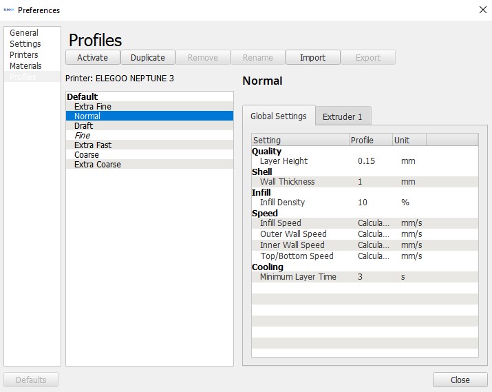Screen dimensions: 492x392
Task: Click the Inner Wall Speed row
Action: pyautogui.click(x=365, y=245)
